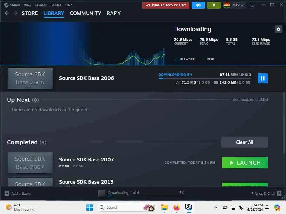The image size is (286, 214).
Task: Click the DISK graph legend
Action: coord(208,59)
